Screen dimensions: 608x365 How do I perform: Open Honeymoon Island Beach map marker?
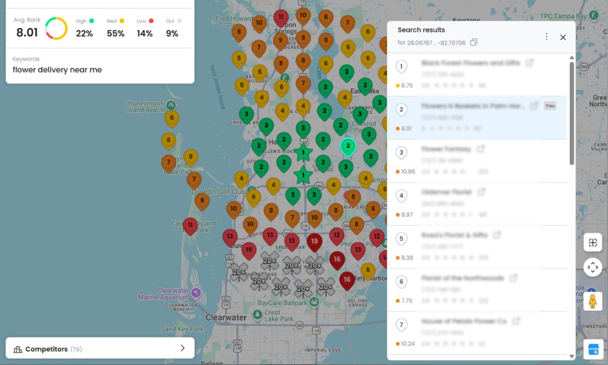click(x=171, y=105)
